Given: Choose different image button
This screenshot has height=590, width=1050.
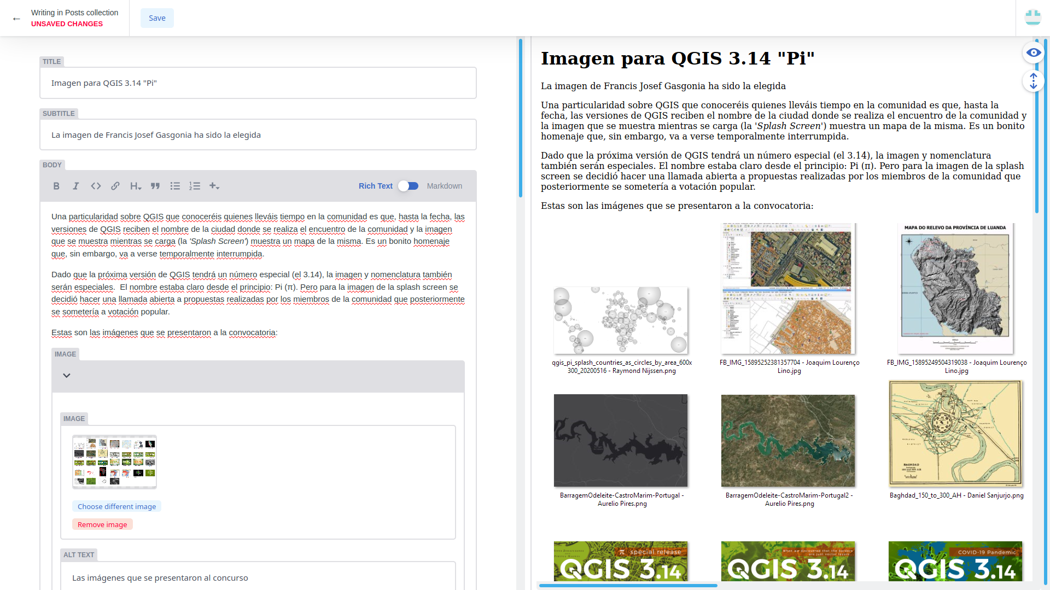Looking at the screenshot, I should (x=116, y=506).
